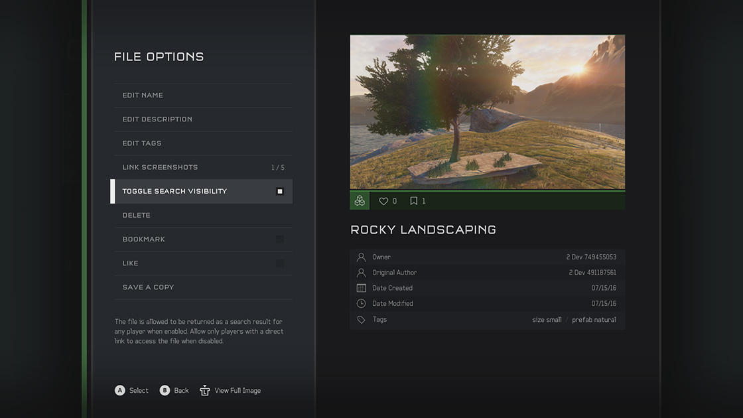Click the View Full Image stick icon
Screen dimensions: 743x418
click(x=205, y=390)
